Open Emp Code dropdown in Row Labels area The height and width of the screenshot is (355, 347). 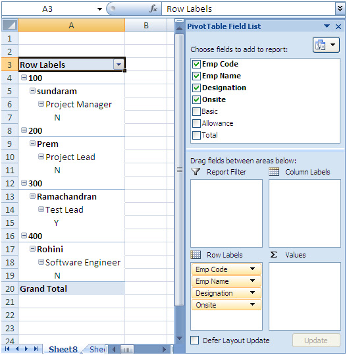252,269
